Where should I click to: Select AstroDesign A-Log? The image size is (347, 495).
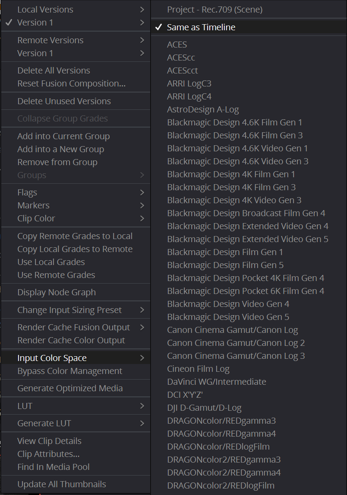pyautogui.click(x=249, y=109)
